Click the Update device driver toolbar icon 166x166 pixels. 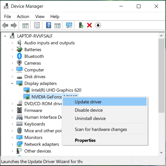pyautogui.click(x=81, y=25)
